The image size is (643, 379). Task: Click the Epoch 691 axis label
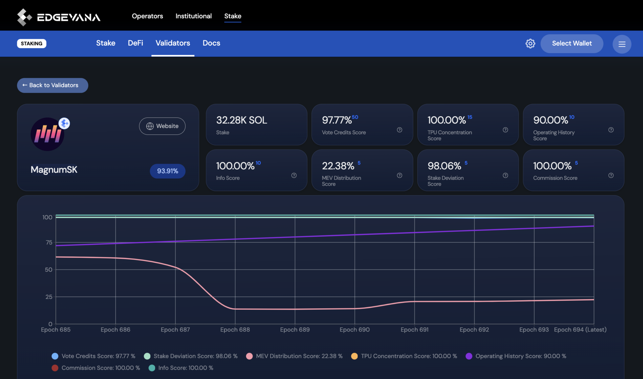[x=415, y=330]
